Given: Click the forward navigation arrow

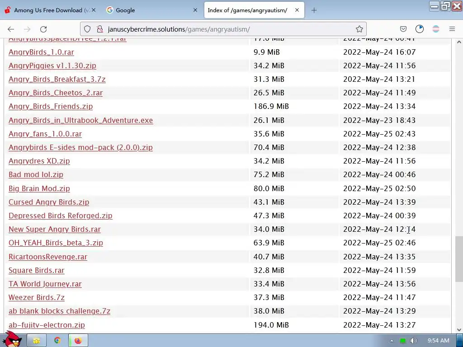Looking at the screenshot, I should pos(27,29).
